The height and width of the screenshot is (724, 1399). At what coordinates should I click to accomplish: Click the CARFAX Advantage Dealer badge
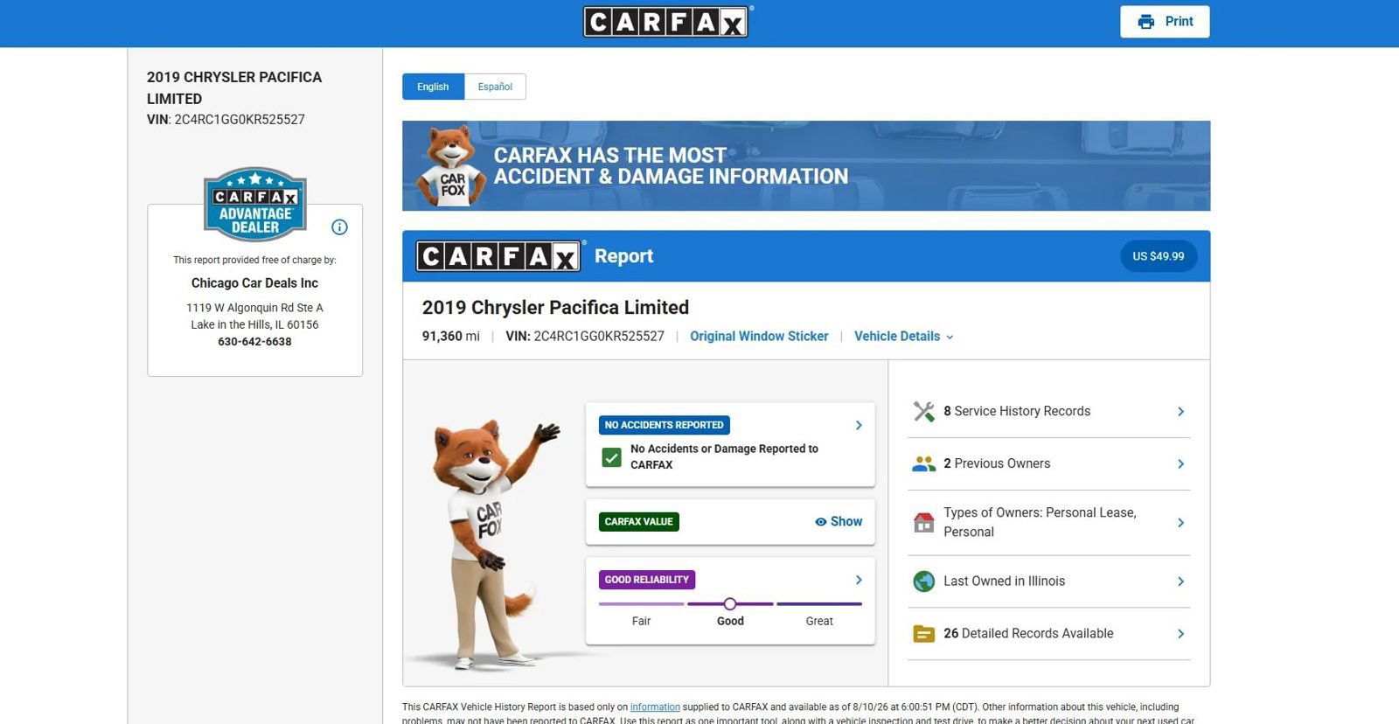255,204
